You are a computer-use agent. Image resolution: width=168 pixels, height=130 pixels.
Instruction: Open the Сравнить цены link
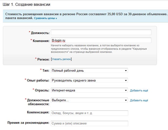46,18
